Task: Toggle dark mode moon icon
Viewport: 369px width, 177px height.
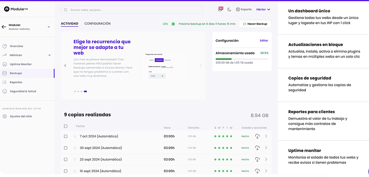Action: (x=230, y=10)
